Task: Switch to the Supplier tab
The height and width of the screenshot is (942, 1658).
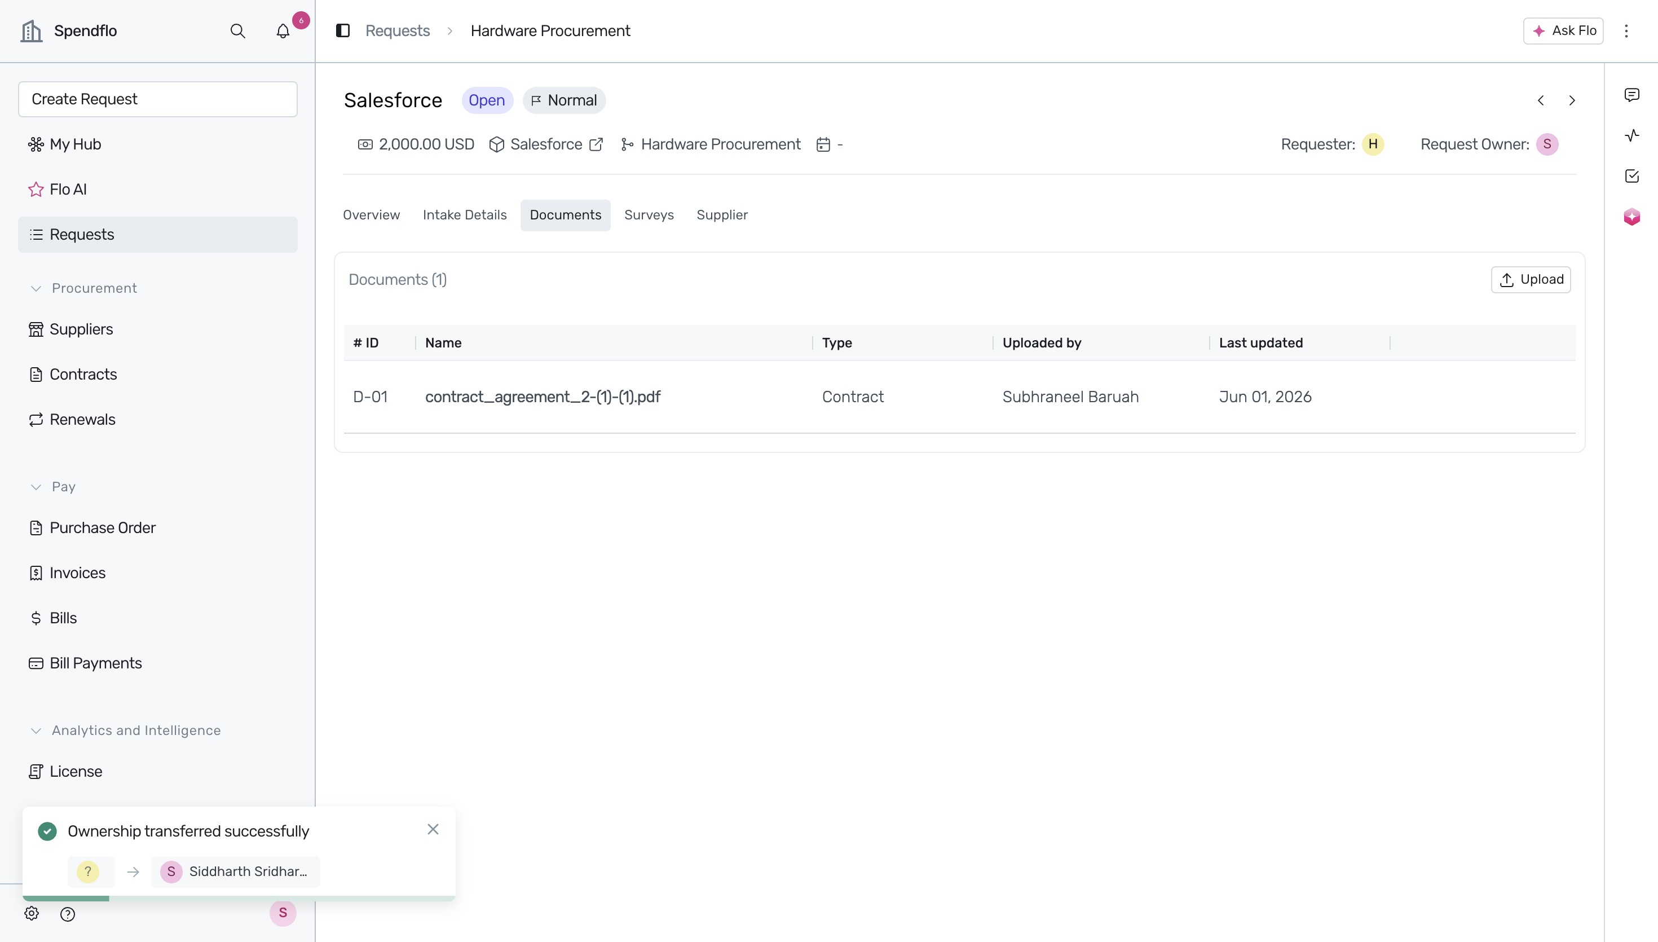Action: pyautogui.click(x=722, y=215)
